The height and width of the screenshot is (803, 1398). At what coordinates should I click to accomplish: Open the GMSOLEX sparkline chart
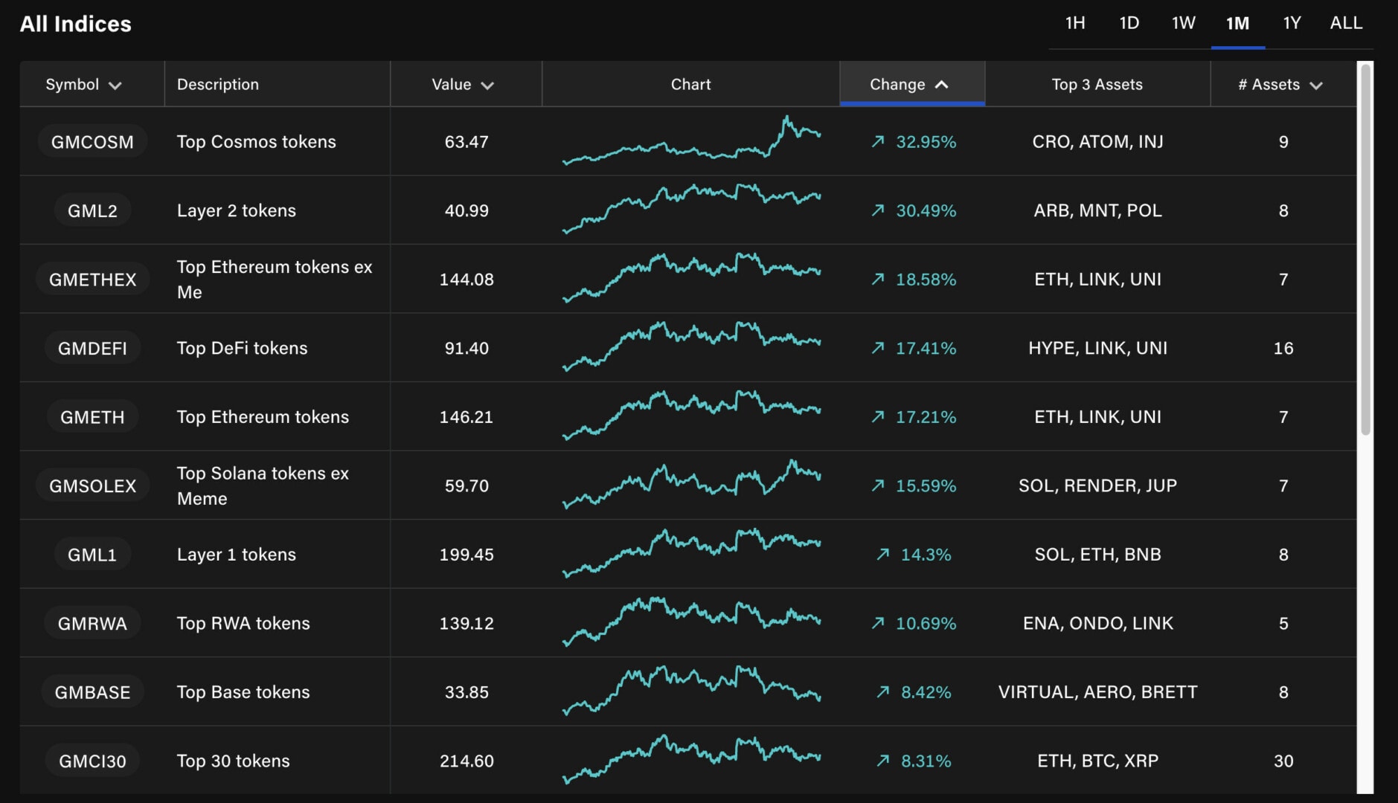click(x=691, y=486)
